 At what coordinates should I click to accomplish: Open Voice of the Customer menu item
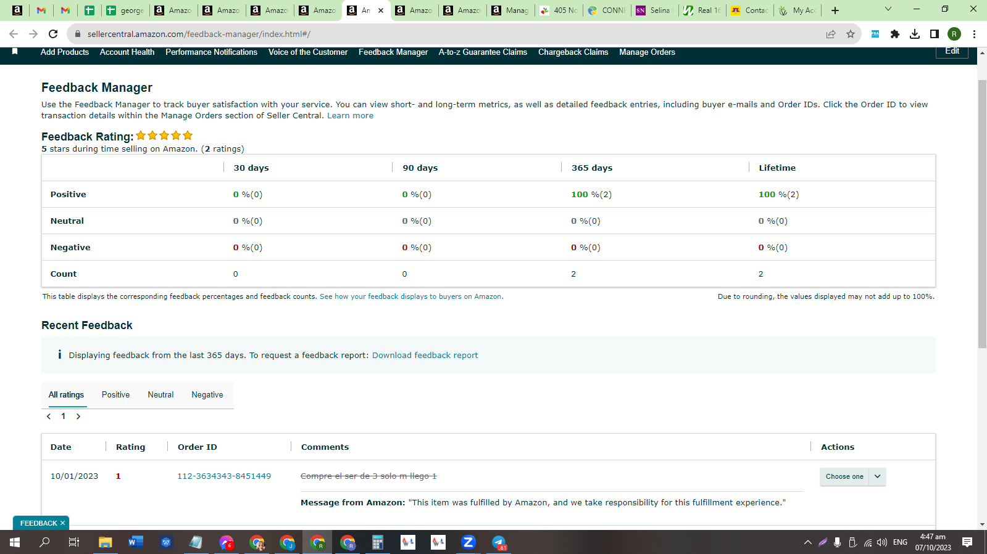click(308, 52)
